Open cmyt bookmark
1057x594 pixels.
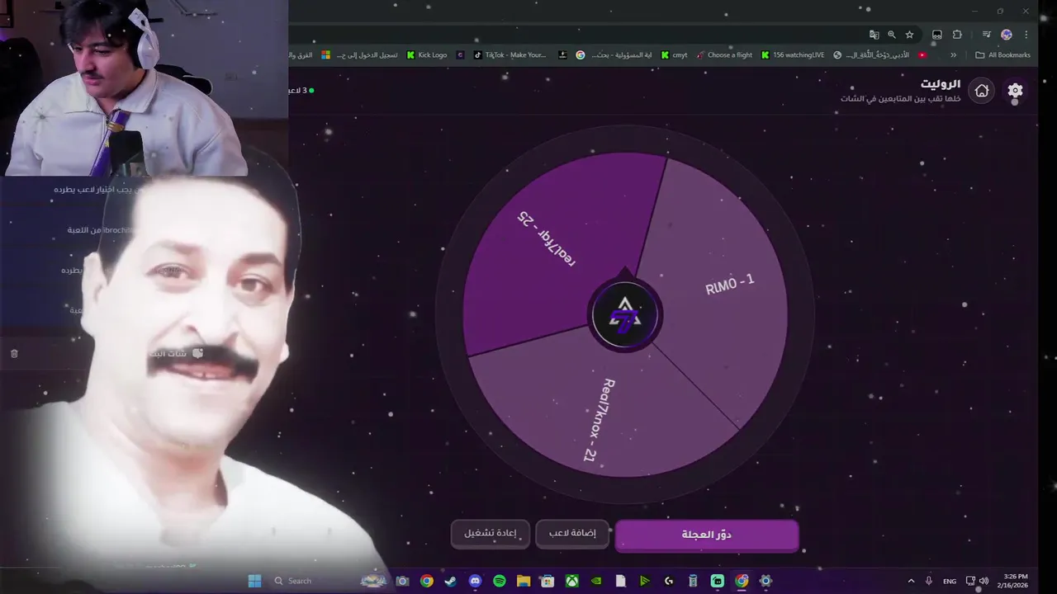(674, 55)
